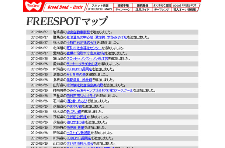Click the FREESPOTマップ page heading
225x148 pixels.
tap(67, 21)
